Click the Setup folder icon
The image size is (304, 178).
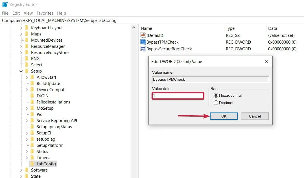point(27,71)
